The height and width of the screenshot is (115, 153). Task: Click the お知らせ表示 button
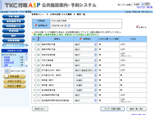click(x=14, y=81)
